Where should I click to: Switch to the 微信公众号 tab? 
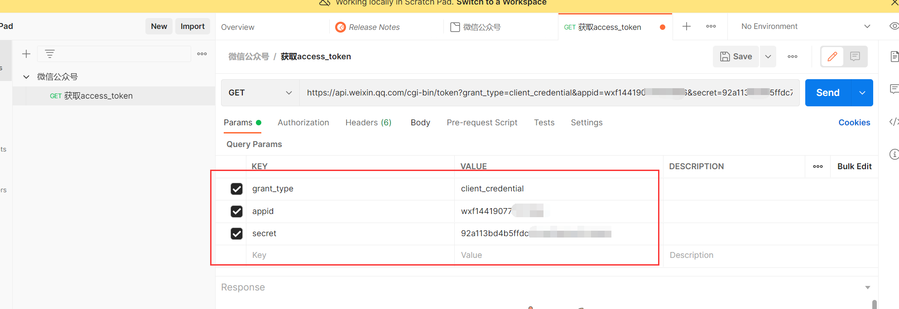pos(482,27)
